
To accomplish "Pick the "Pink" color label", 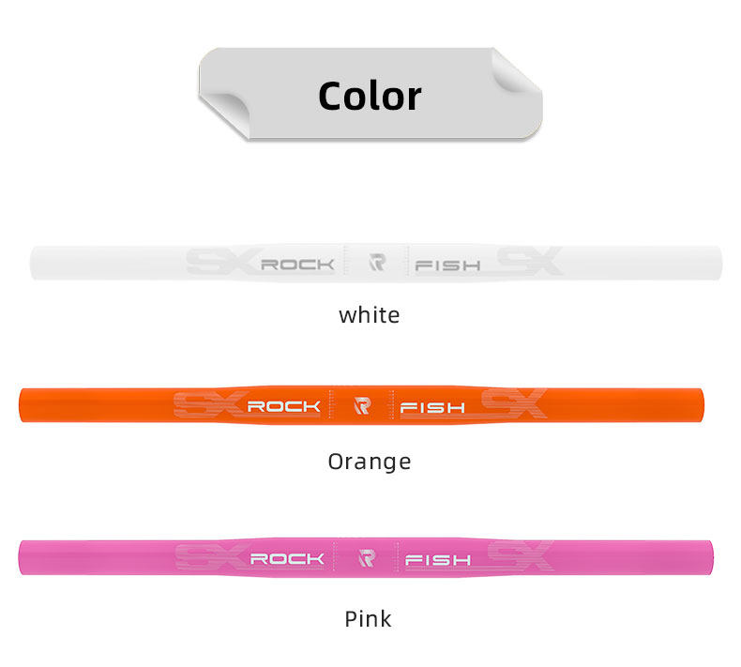I will click(x=368, y=619).
